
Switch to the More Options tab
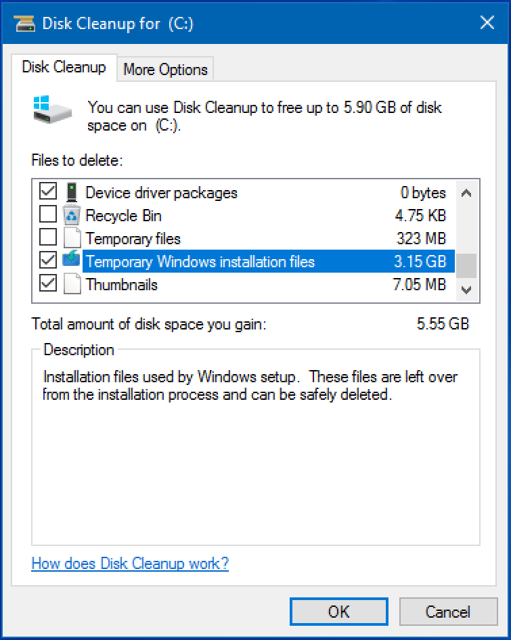[x=165, y=70]
